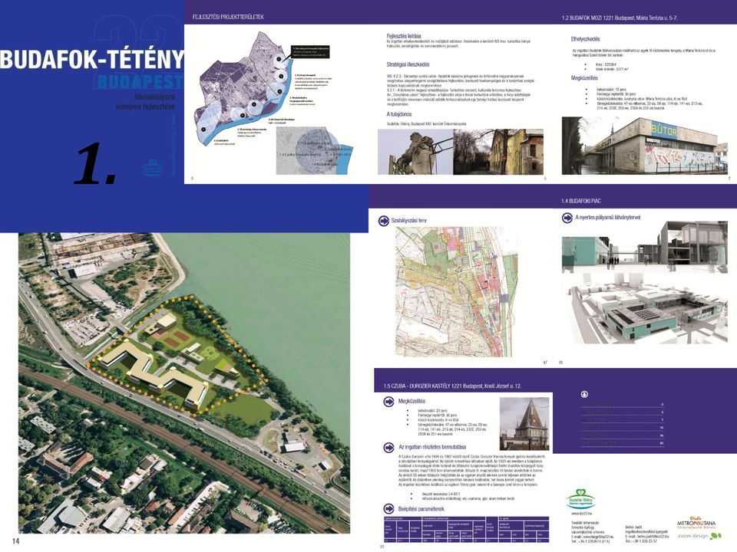Click the Stratégiai illeszkedés heading
This screenshot has height=552, width=737.
click(408, 64)
